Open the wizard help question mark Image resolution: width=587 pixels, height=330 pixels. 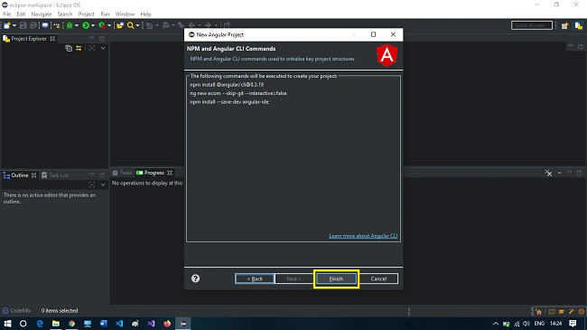click(x=195, y=278)
